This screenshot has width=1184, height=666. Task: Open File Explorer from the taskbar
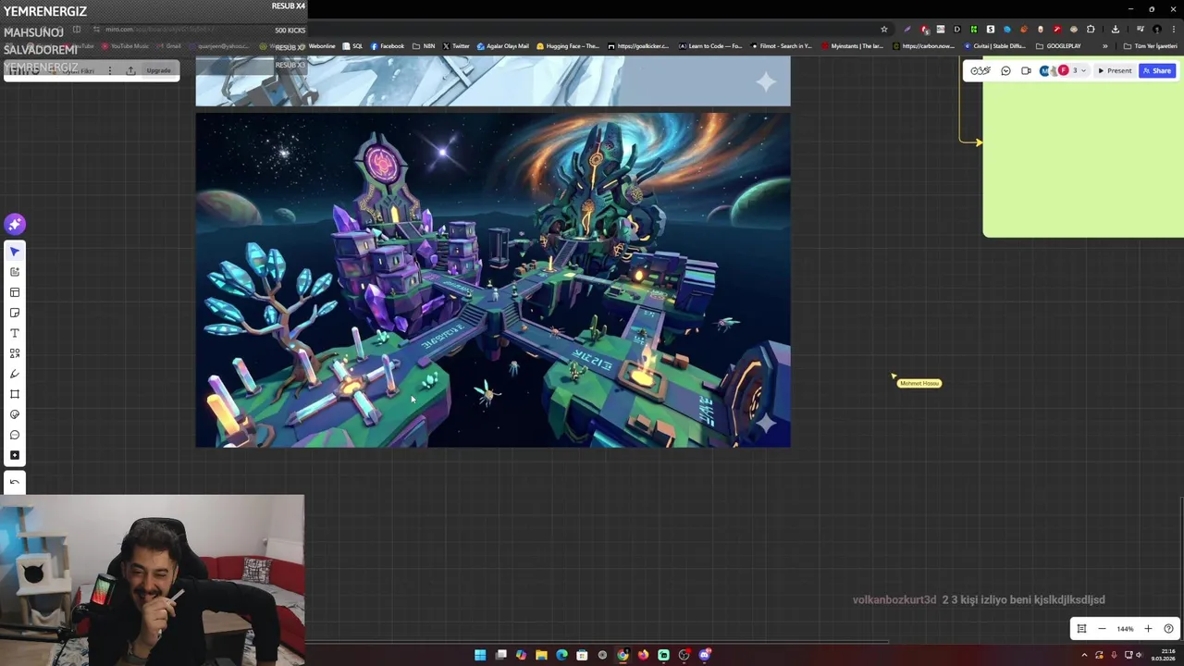(x=541, y=655)
